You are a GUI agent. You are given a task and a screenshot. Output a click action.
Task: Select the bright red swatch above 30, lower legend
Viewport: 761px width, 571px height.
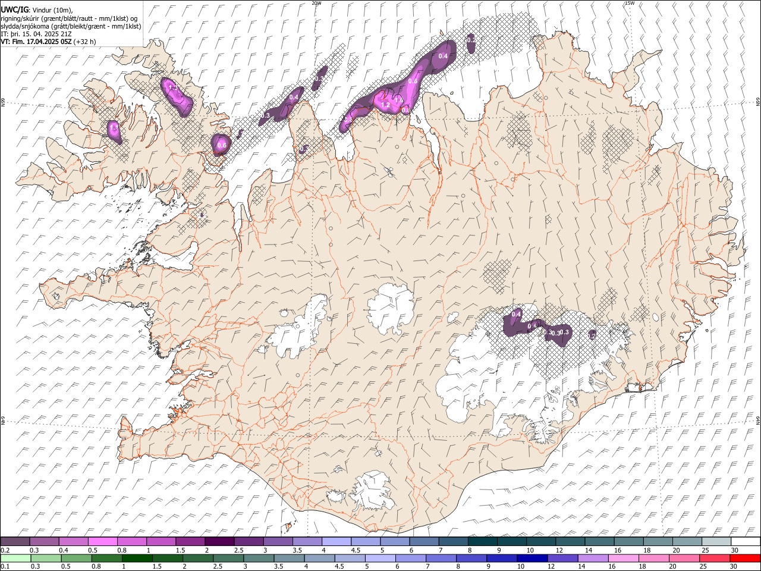click(x=744, y=558)
